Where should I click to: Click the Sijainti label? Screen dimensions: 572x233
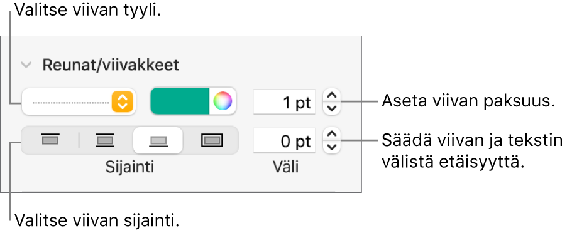click(x=129, y=167)
